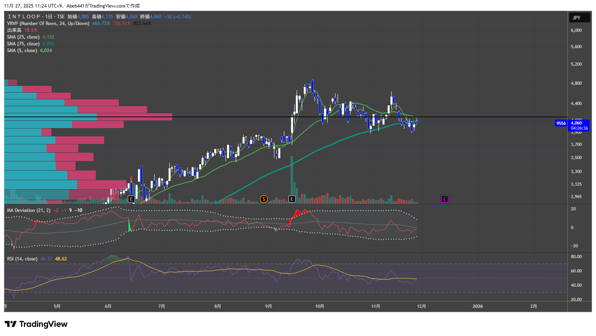Click the longest VRVP volume profile bar

point(88,117)
